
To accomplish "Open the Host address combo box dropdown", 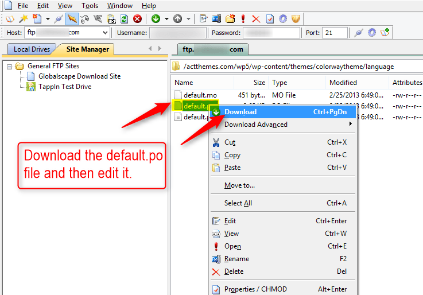I will 105,33.
